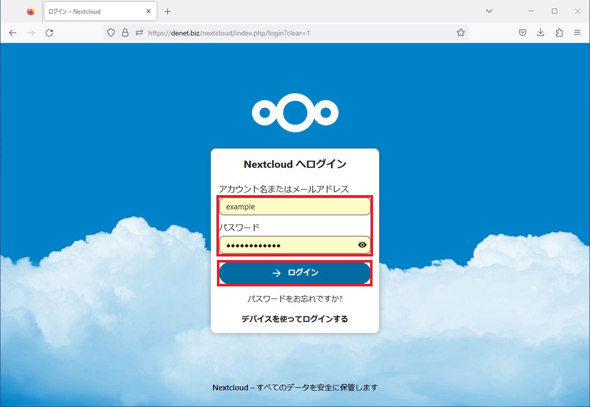
Task: Click the Firefox logo icon
Action: pos(31,11)
